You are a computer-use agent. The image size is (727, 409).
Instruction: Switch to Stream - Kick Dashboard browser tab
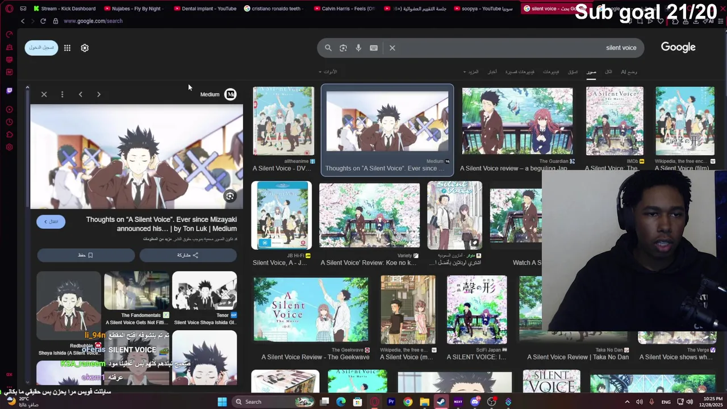(64, 9)
